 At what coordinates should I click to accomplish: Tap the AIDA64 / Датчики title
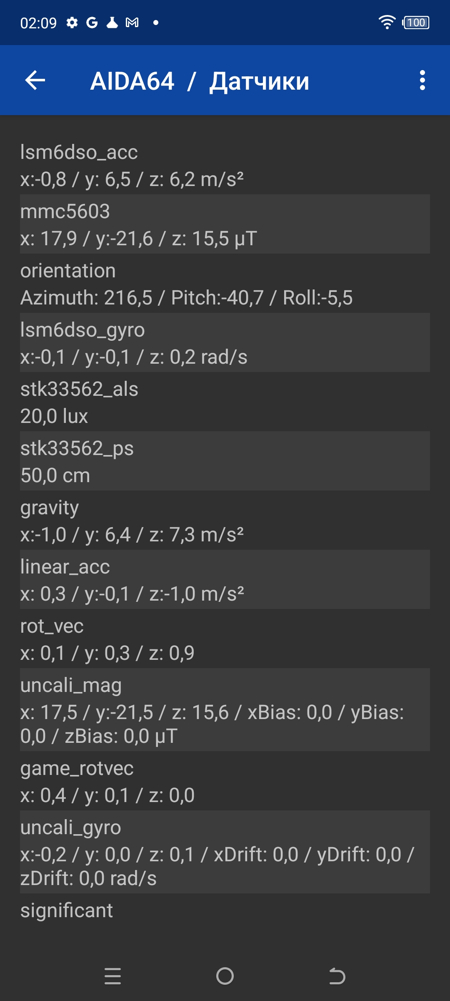coord(200,81)
